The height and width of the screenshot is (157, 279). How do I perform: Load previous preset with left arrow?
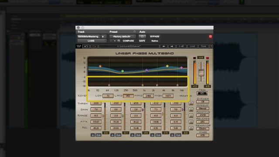tap(164, 46)
